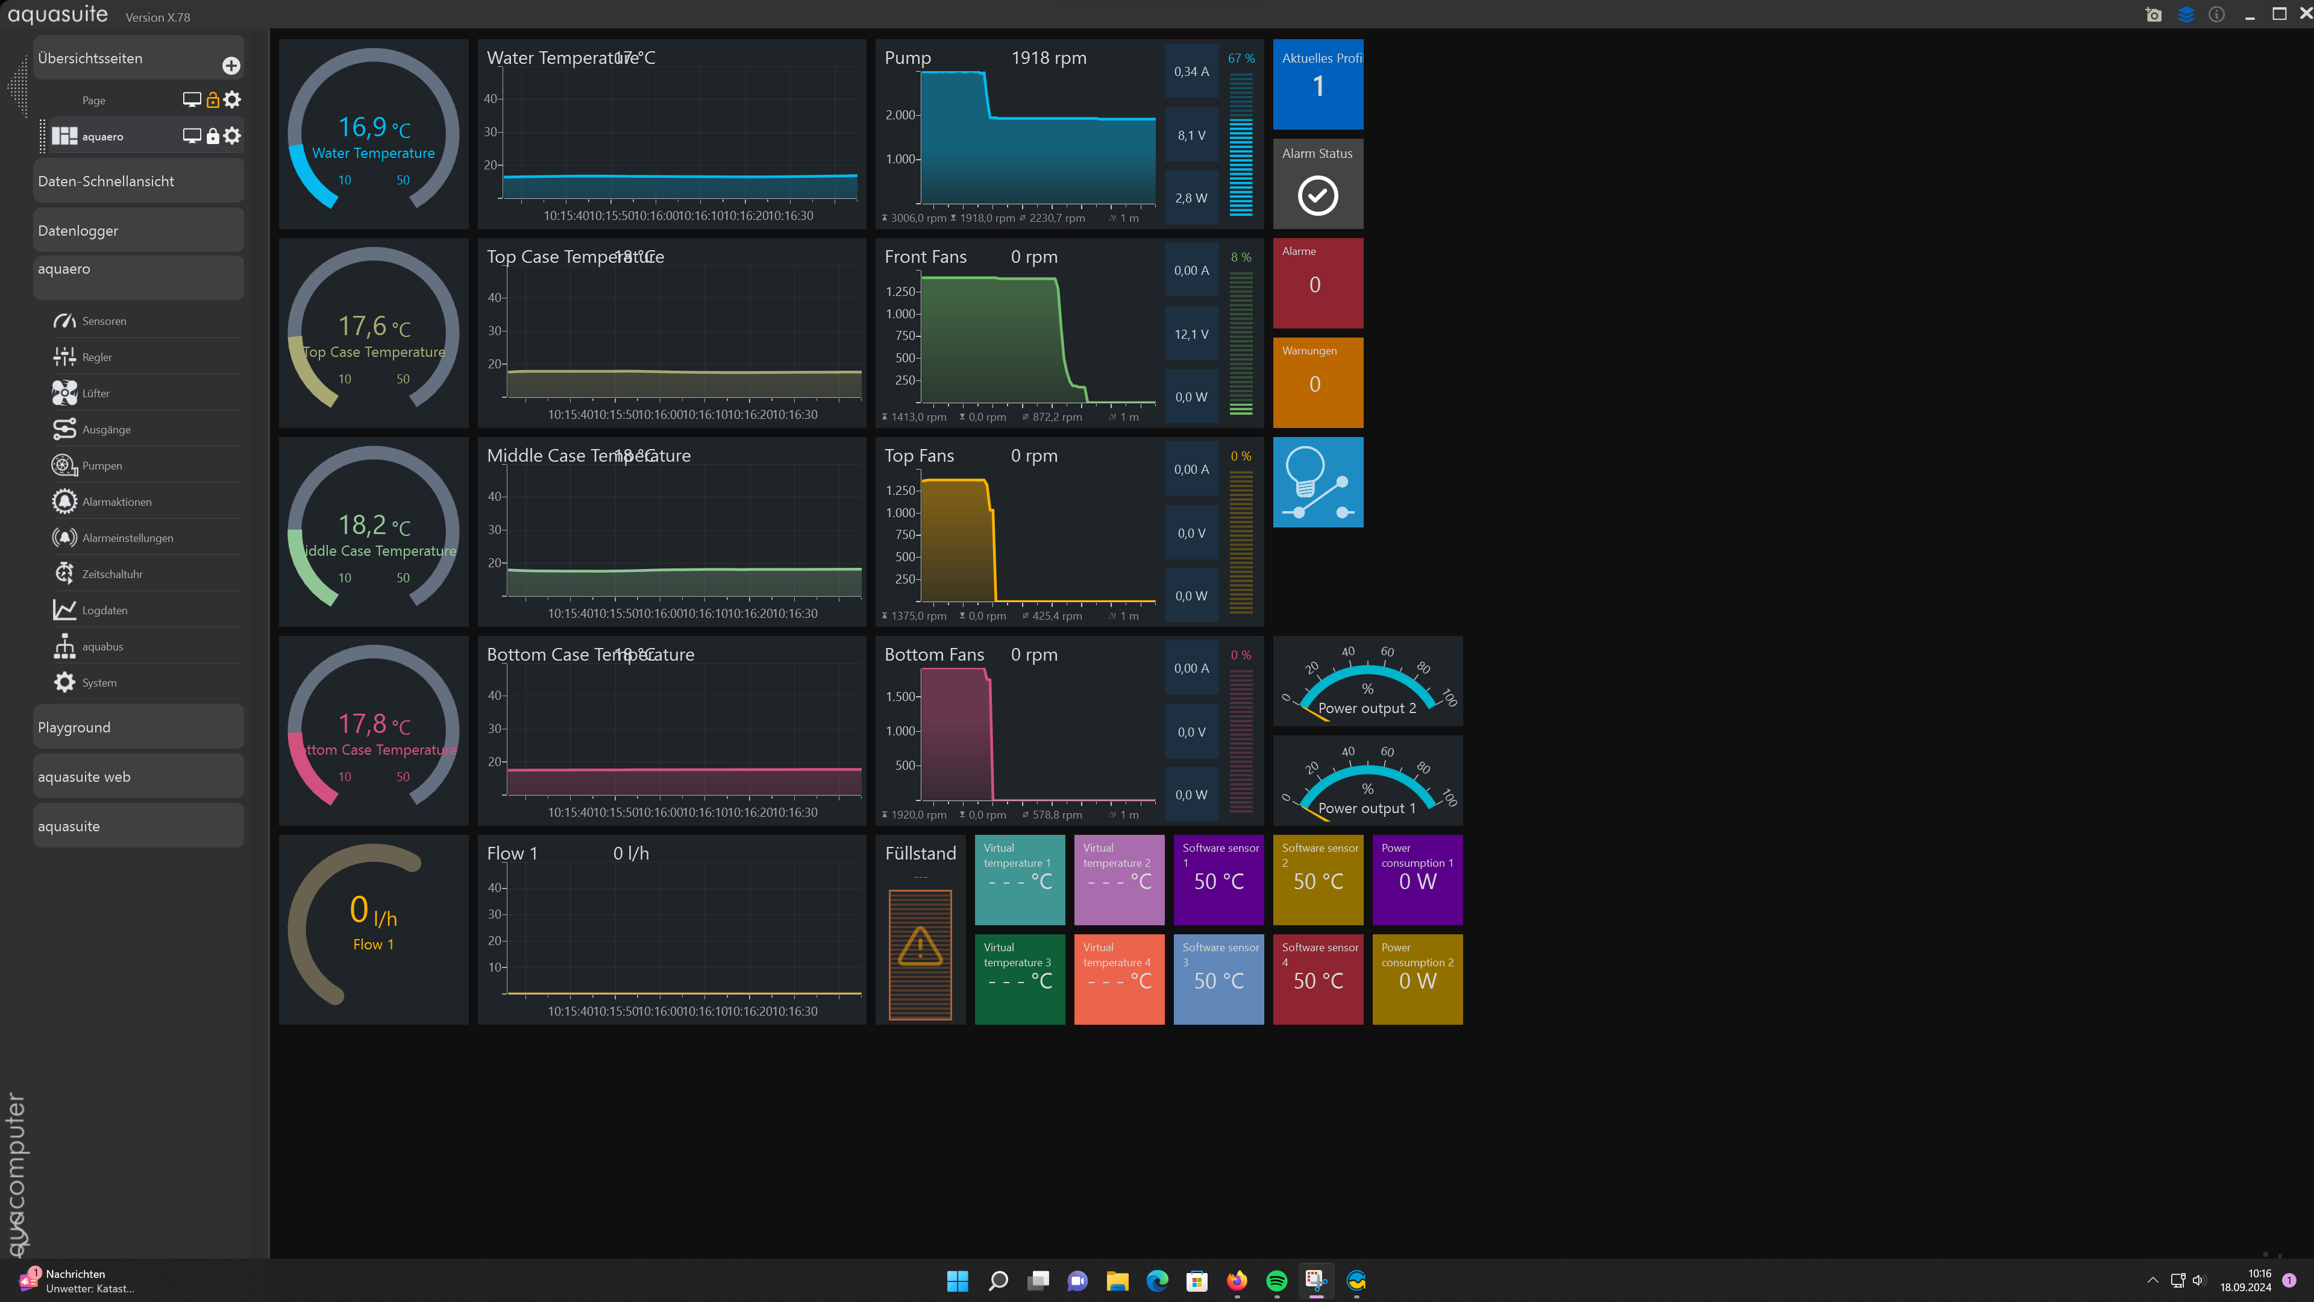Click the aquabus network icon entry
Viewport: 2314px width, 1302px height.
[x=64, y=646]
